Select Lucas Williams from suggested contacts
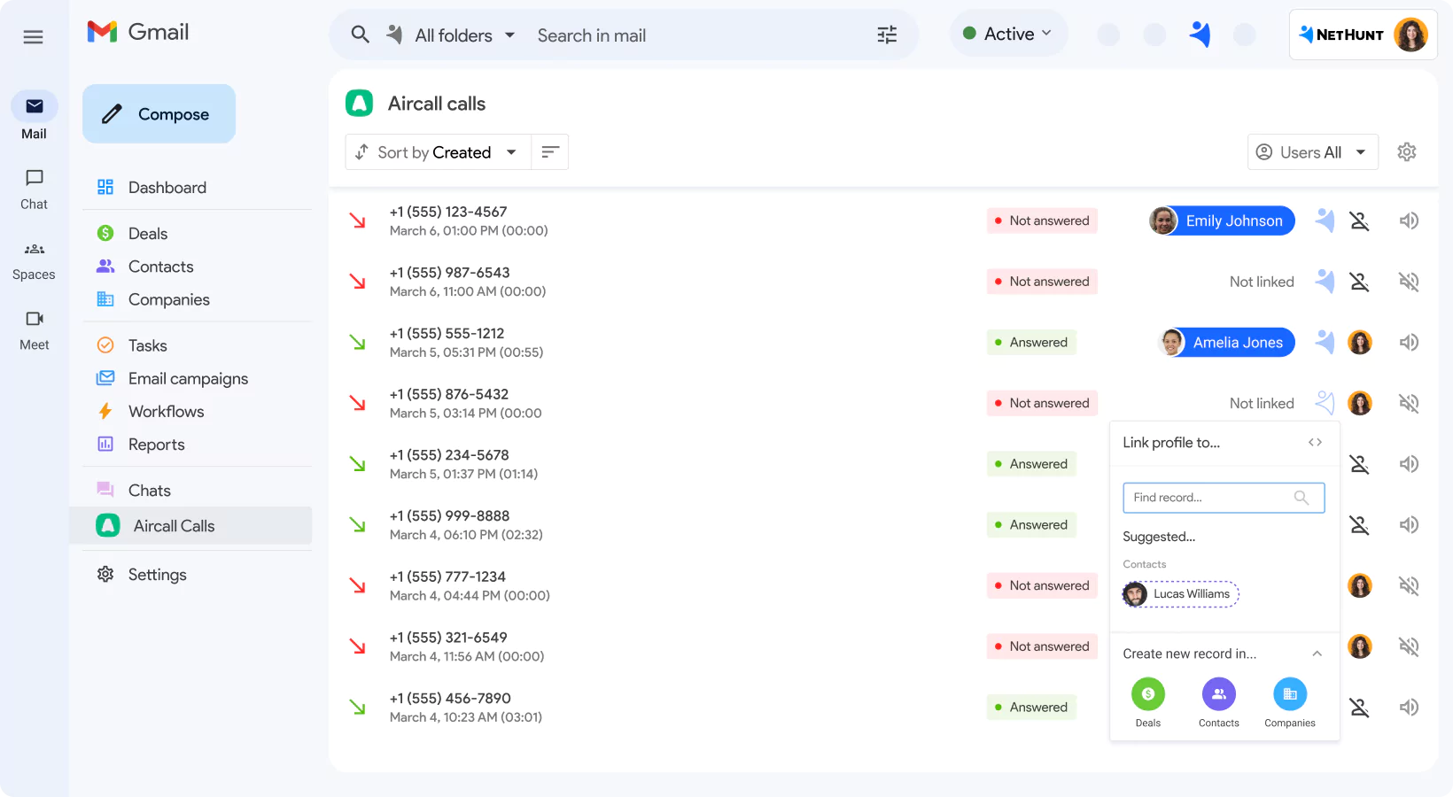This screenshot has height=797, width=1453. pyautogui.click(x=1180, y=593)
